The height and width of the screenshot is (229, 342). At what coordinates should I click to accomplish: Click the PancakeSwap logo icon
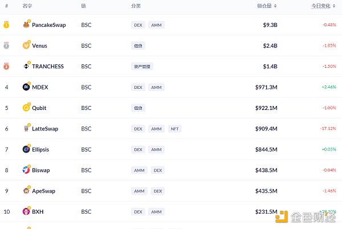point(26,25)
